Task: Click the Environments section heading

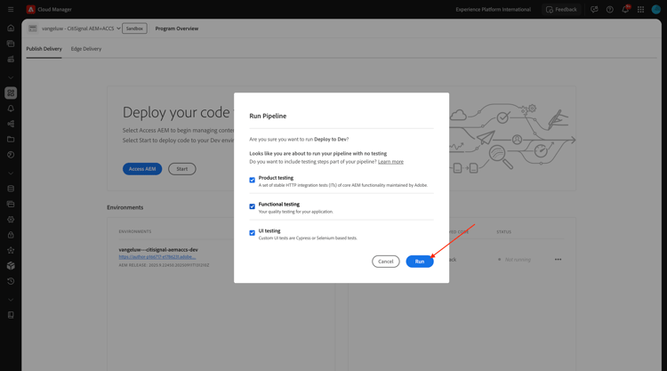Action: click(x=125, y=207)
